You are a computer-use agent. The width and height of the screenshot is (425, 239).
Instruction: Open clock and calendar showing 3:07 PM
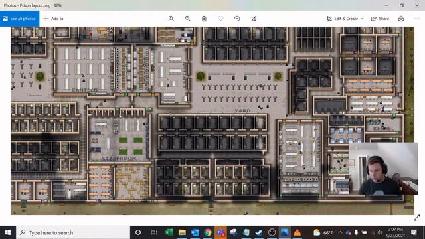click(396, 232)
